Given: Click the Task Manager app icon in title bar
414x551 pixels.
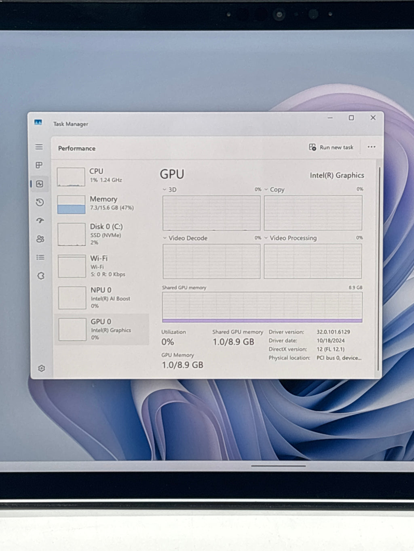Looking at the screenshot, I should tap(38, 122).
